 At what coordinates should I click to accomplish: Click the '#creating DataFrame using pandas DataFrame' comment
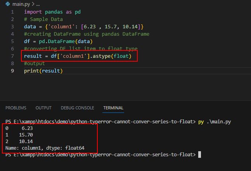87,34
